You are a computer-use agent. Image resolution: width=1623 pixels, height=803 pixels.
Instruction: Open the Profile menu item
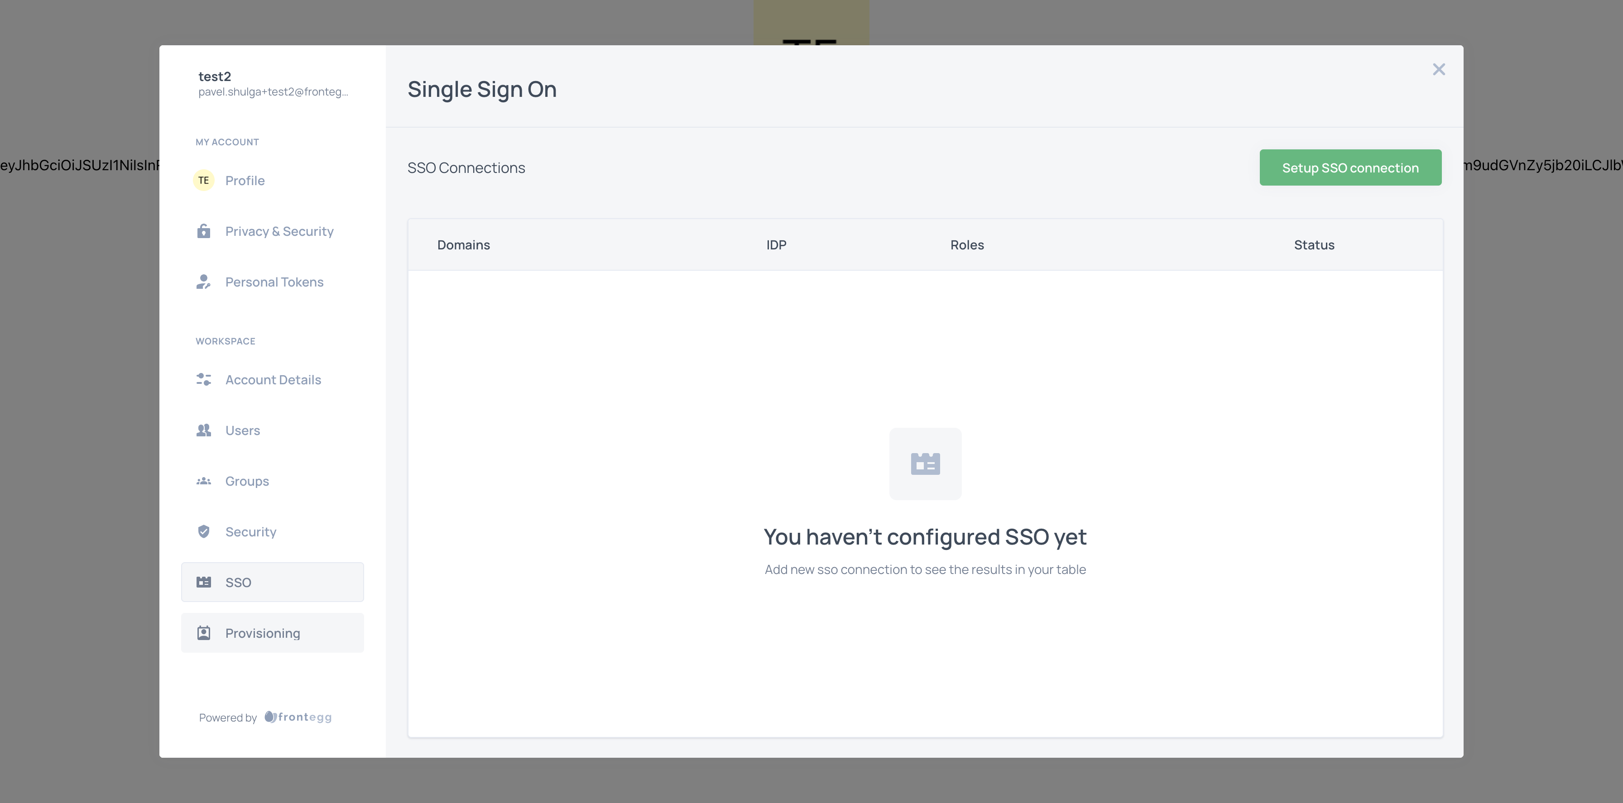pos(245,181)
